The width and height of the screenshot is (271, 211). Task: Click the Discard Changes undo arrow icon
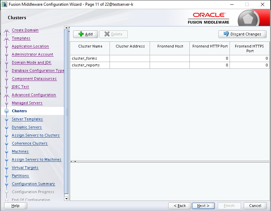tap(226, 34)
